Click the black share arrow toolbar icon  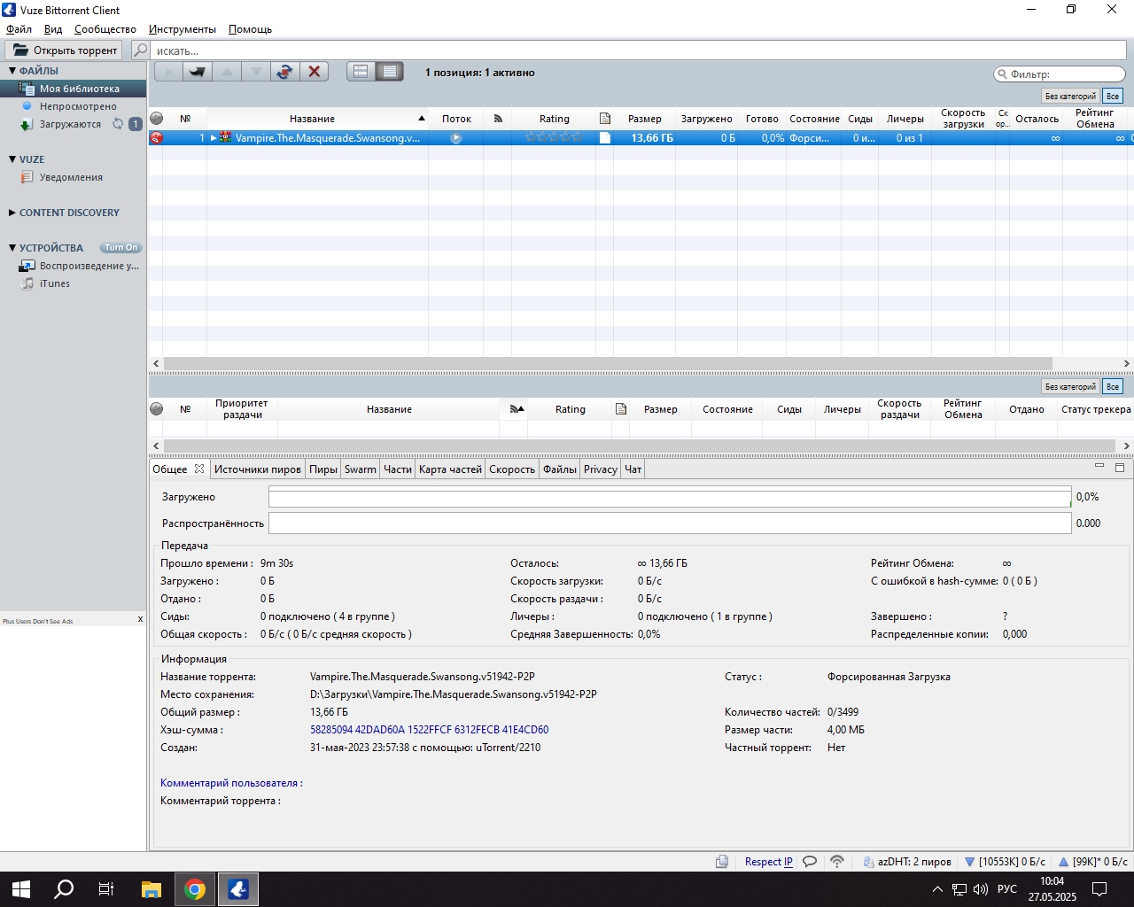click(198, 72)
